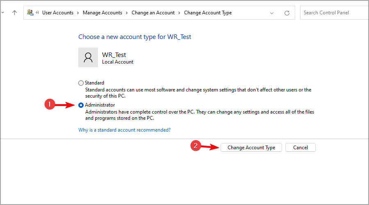Cancel the account type change
This screenshot has height=205, width=369.
click(x=301, y=148)
